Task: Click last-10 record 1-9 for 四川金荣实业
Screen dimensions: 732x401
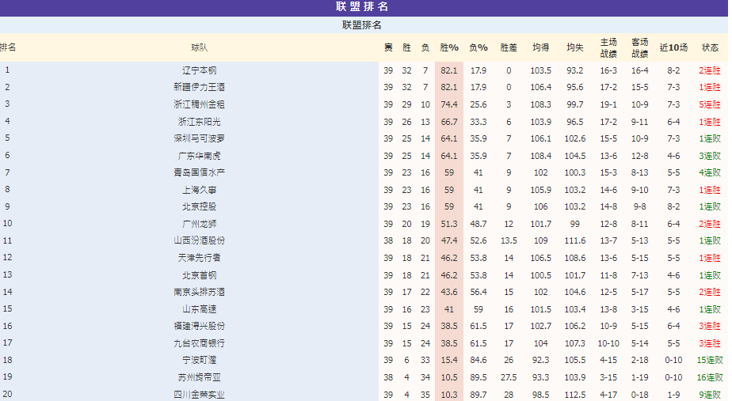Action: point(673,395)
